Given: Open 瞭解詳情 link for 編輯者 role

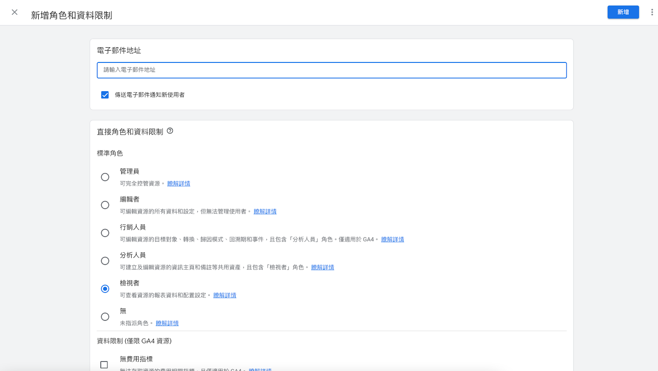Looking at the screenshot, I should point(265,212).
